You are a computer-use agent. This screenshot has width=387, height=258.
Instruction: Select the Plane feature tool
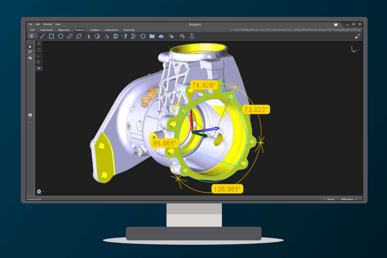tap(51, 36)
